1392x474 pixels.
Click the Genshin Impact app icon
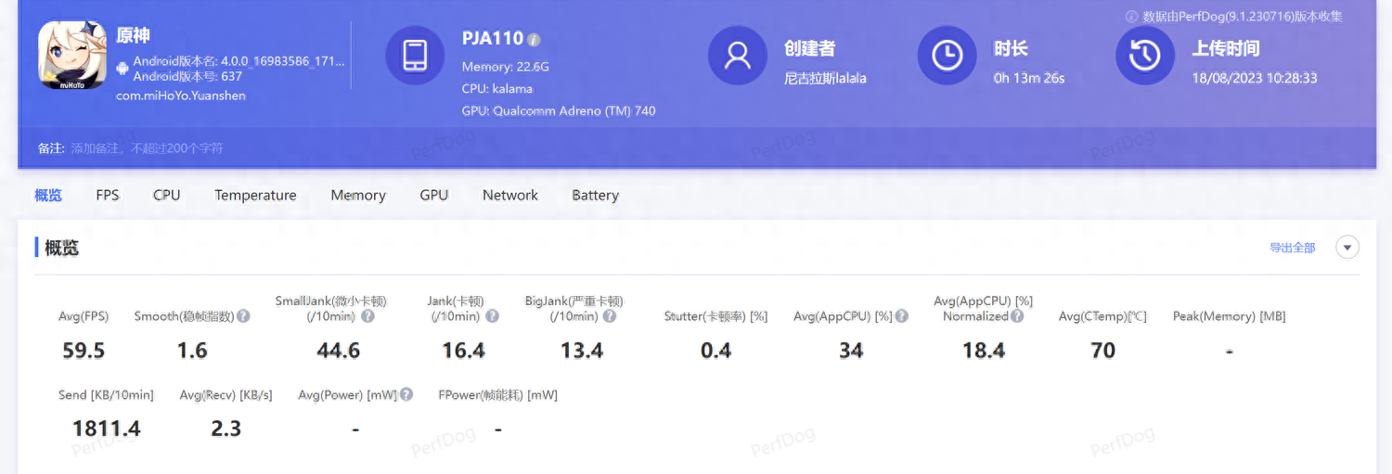click(x=72, y=56)
